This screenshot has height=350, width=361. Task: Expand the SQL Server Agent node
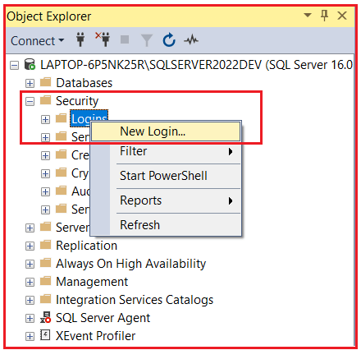tap(30, 318)
